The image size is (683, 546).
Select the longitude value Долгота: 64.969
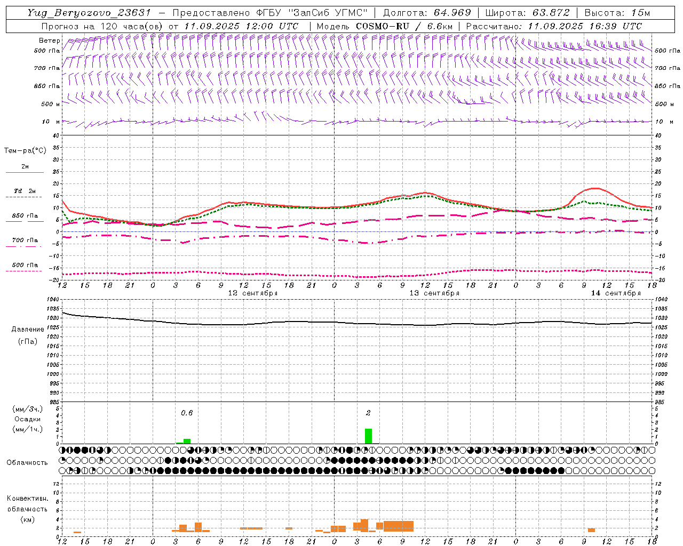click(427, 13)
